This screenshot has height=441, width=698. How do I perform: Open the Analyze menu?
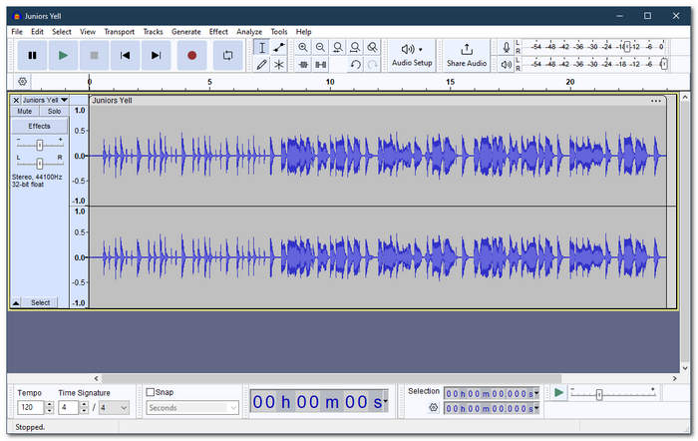point(249,32)
